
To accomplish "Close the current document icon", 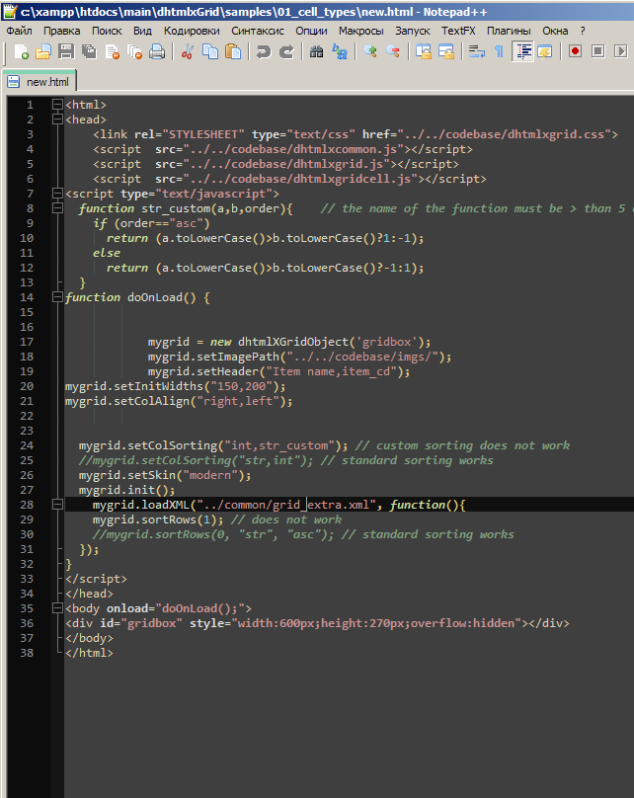I will pos(112,51).
